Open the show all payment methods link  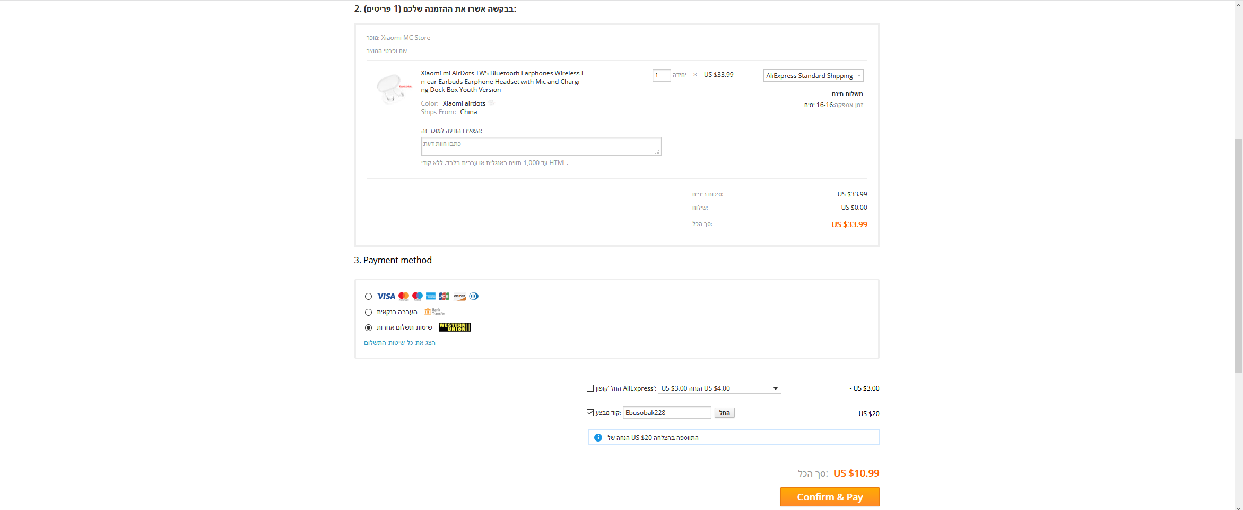coord(399,343)
